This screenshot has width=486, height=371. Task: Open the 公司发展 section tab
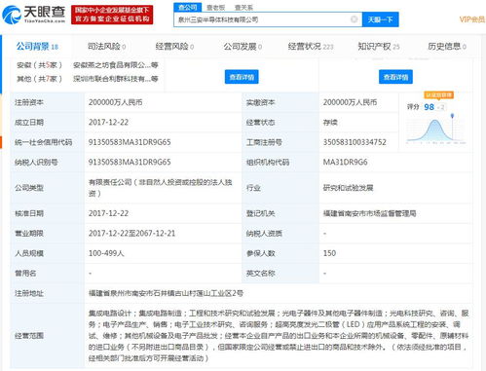point(243,47)
